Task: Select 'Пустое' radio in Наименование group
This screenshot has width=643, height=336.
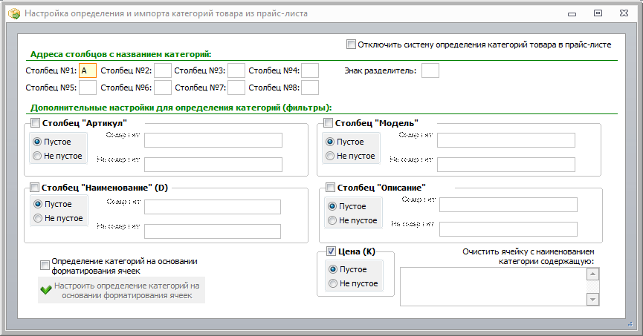Action: pyautogui.click(x=38, y=204)
